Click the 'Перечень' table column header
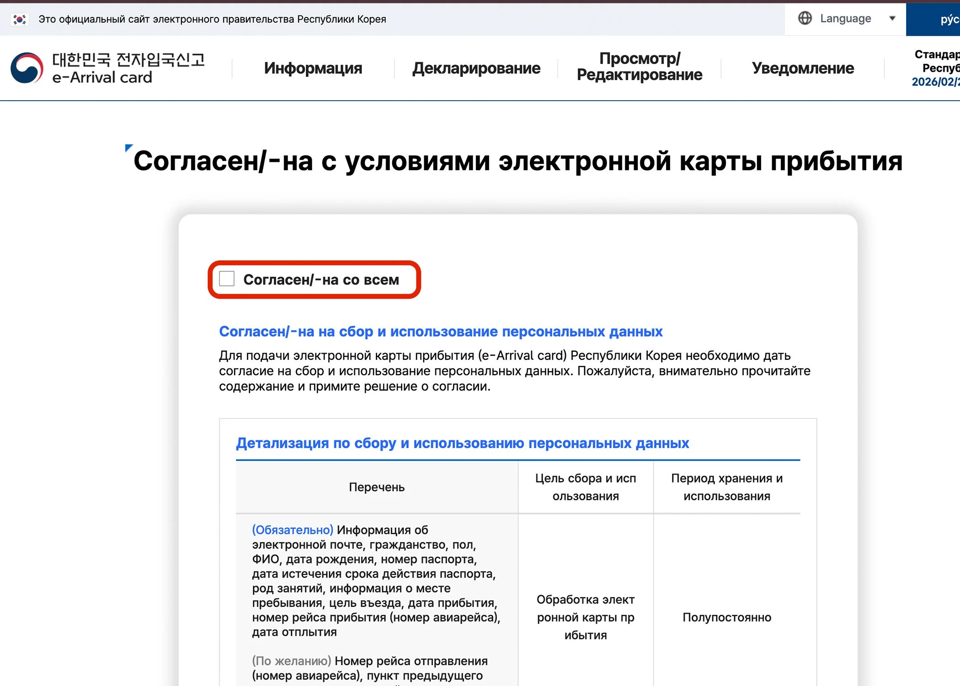The image size is (960, 686). tap(377, 487)
